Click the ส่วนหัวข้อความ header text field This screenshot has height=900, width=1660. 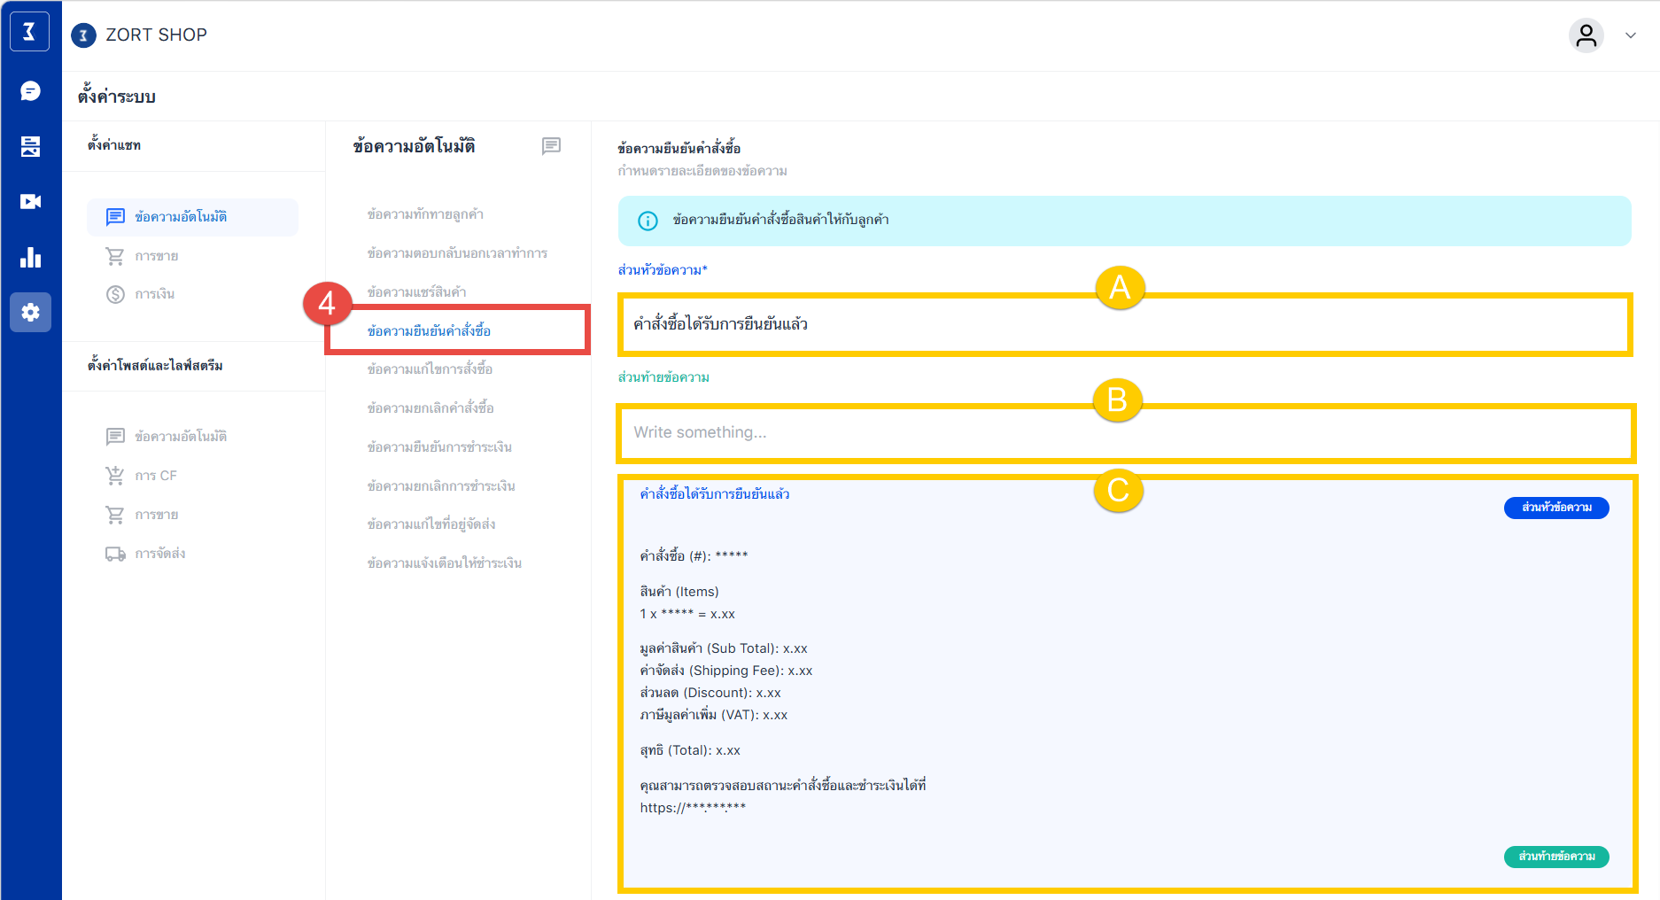[x=1123, y=325]
